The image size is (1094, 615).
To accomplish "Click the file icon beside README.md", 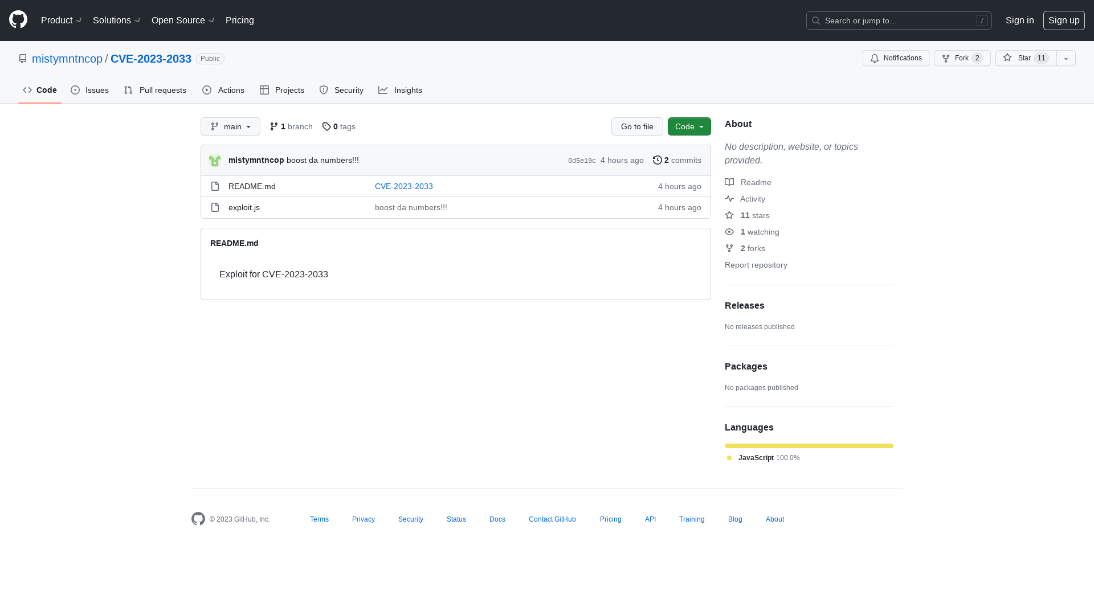I will click(x=215, y=186).
